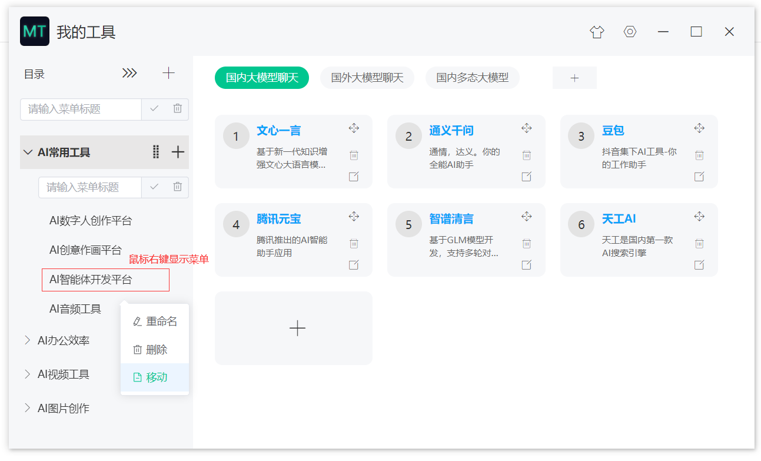Edit the 豆包 card
Image resolution: width=761 pixels, height=461 pixels.
pyautogui.click(x=699, y=176)
